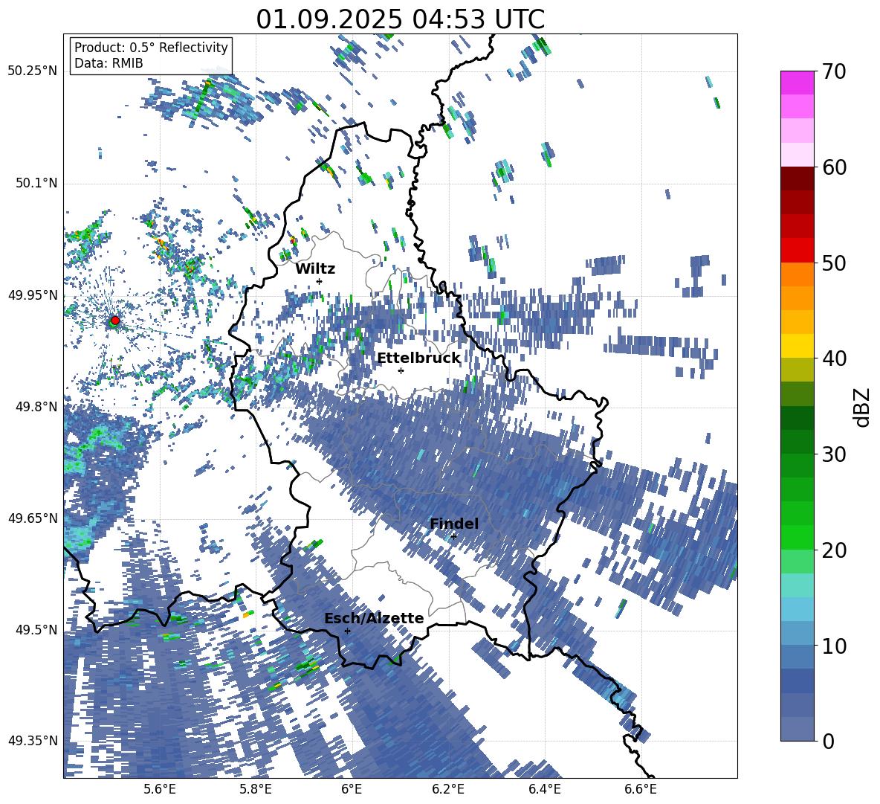Click the Ettelbruck cross marker
Viewport: 880px width, 804px height.
pyautogui.click(x=401, y=370)
